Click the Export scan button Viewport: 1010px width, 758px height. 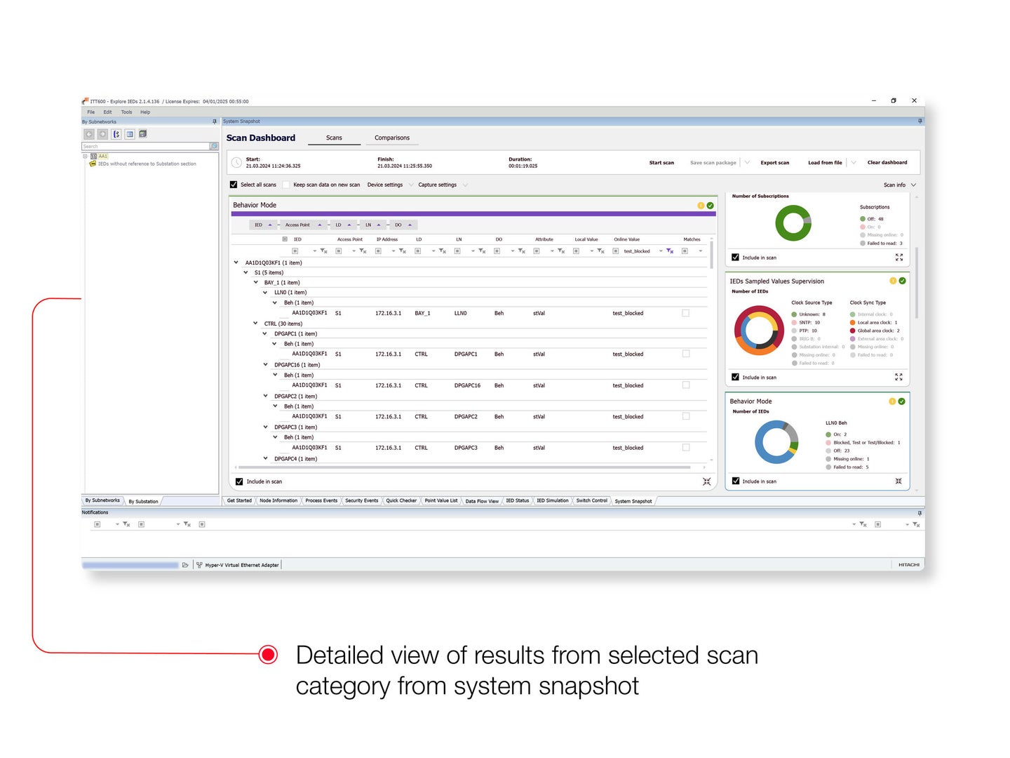[x=774, y=162]
